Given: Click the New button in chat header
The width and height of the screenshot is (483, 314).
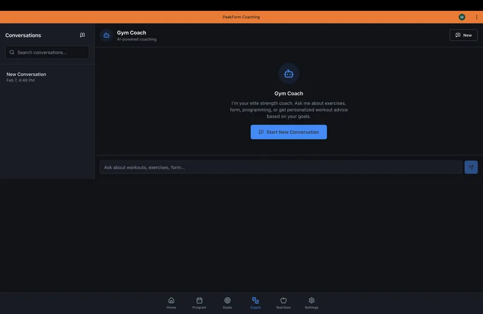Looking at the screenshot, I should click(463, 35).
